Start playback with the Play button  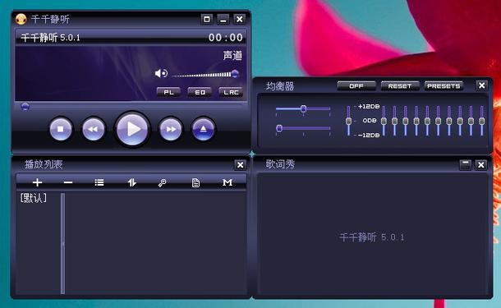(x=132, y=129)
